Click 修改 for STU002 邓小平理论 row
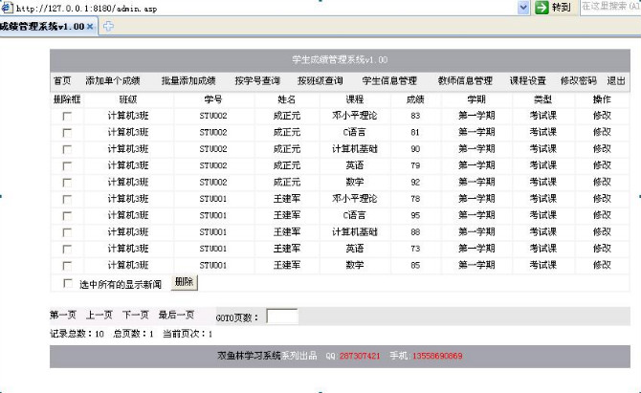Viewport: 641px width, 393px height. pos(602,116)
